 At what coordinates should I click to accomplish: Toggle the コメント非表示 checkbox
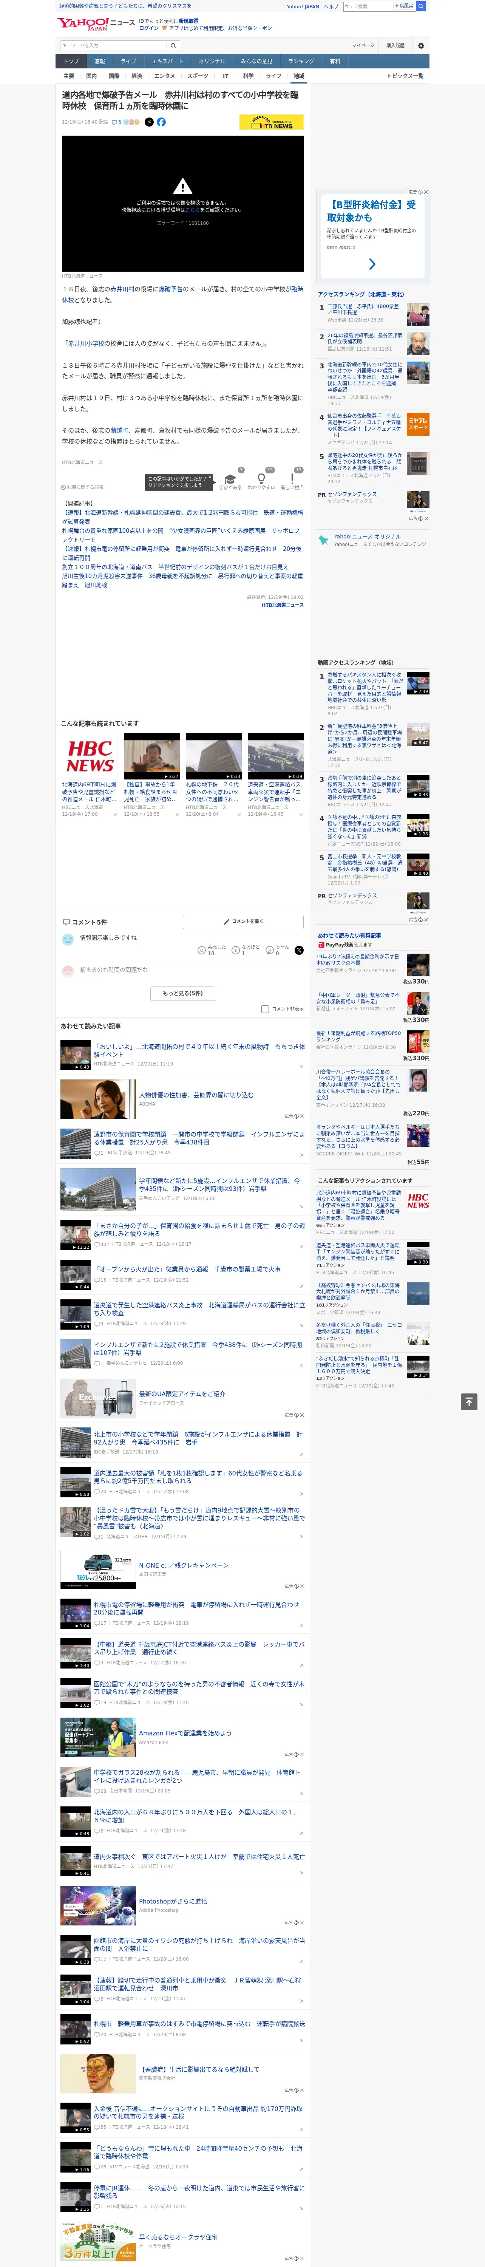tap(265, 1010)
